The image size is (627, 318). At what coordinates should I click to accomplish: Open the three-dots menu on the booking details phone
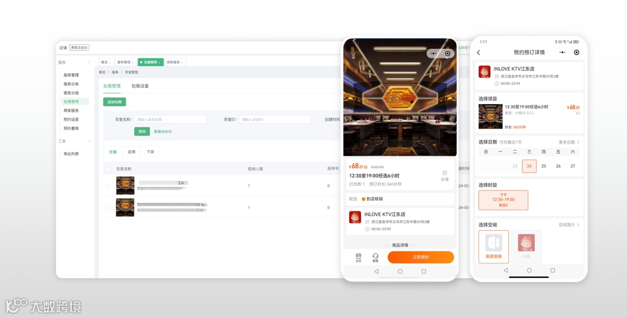[x=562, y=52]
